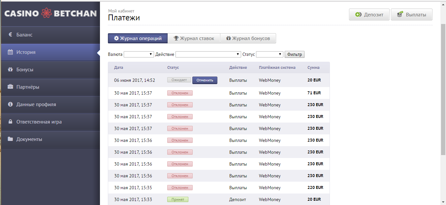Click the scrollbar down arrow
The height and width of the screenshot is (205, 446).
click(x=443, y=202)
